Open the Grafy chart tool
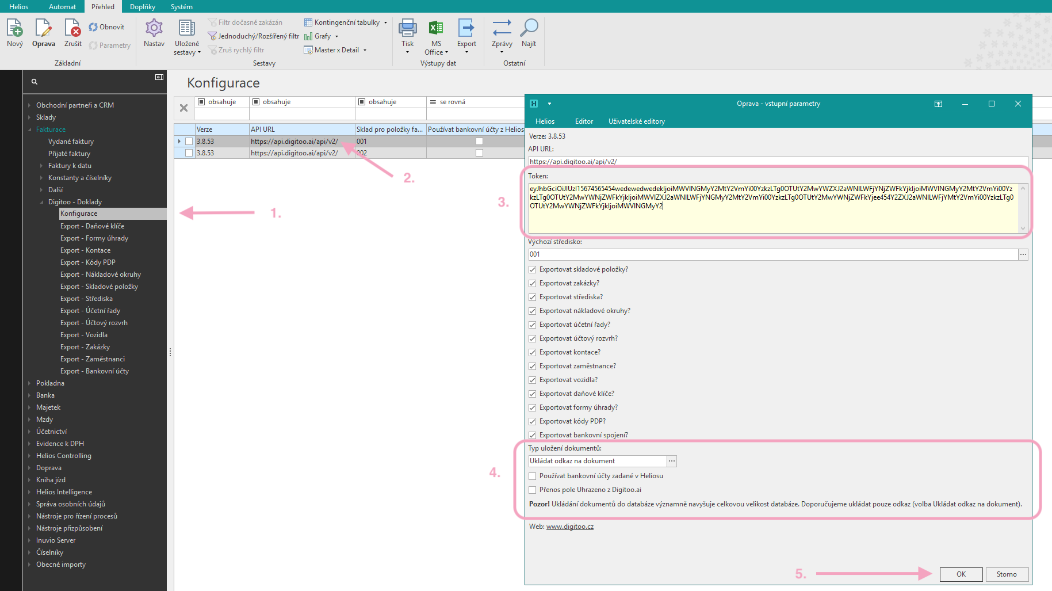 pyautogui.click(x=321, y=36)
